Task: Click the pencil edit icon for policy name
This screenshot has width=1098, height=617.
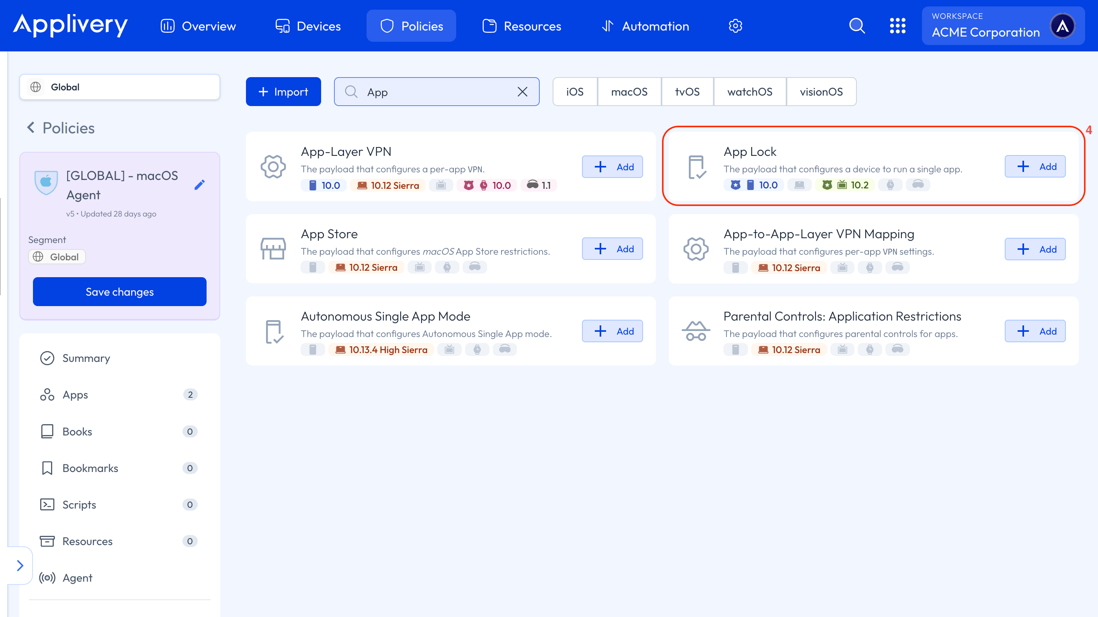Action: pos(199,184)
